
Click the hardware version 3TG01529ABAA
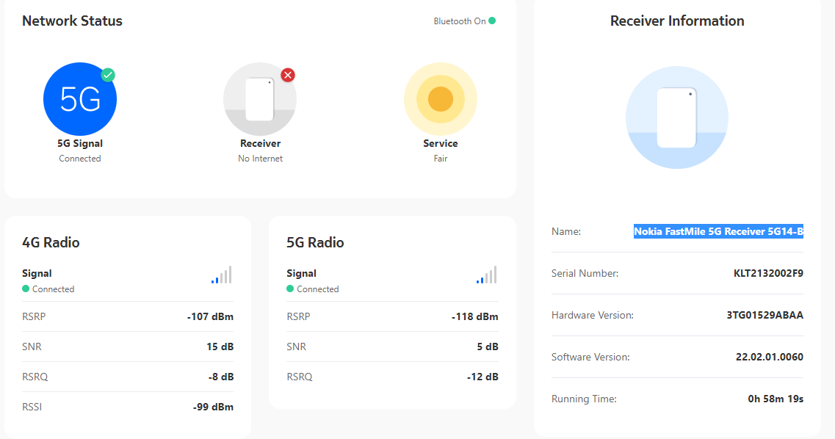[764, 316]
